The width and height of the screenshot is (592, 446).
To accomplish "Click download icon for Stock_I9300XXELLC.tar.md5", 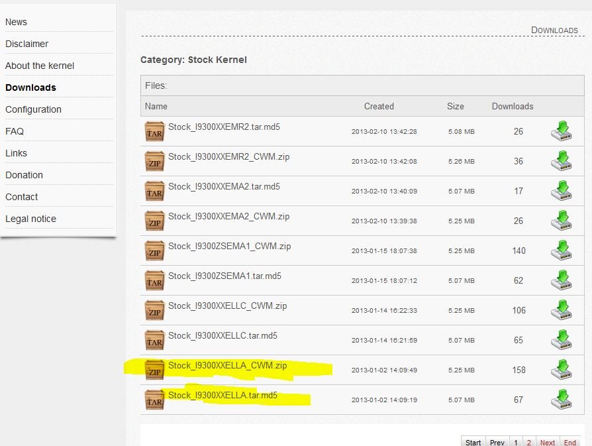I will 561,340.
